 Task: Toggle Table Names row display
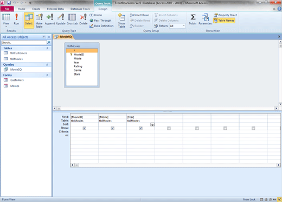point(224,21)
